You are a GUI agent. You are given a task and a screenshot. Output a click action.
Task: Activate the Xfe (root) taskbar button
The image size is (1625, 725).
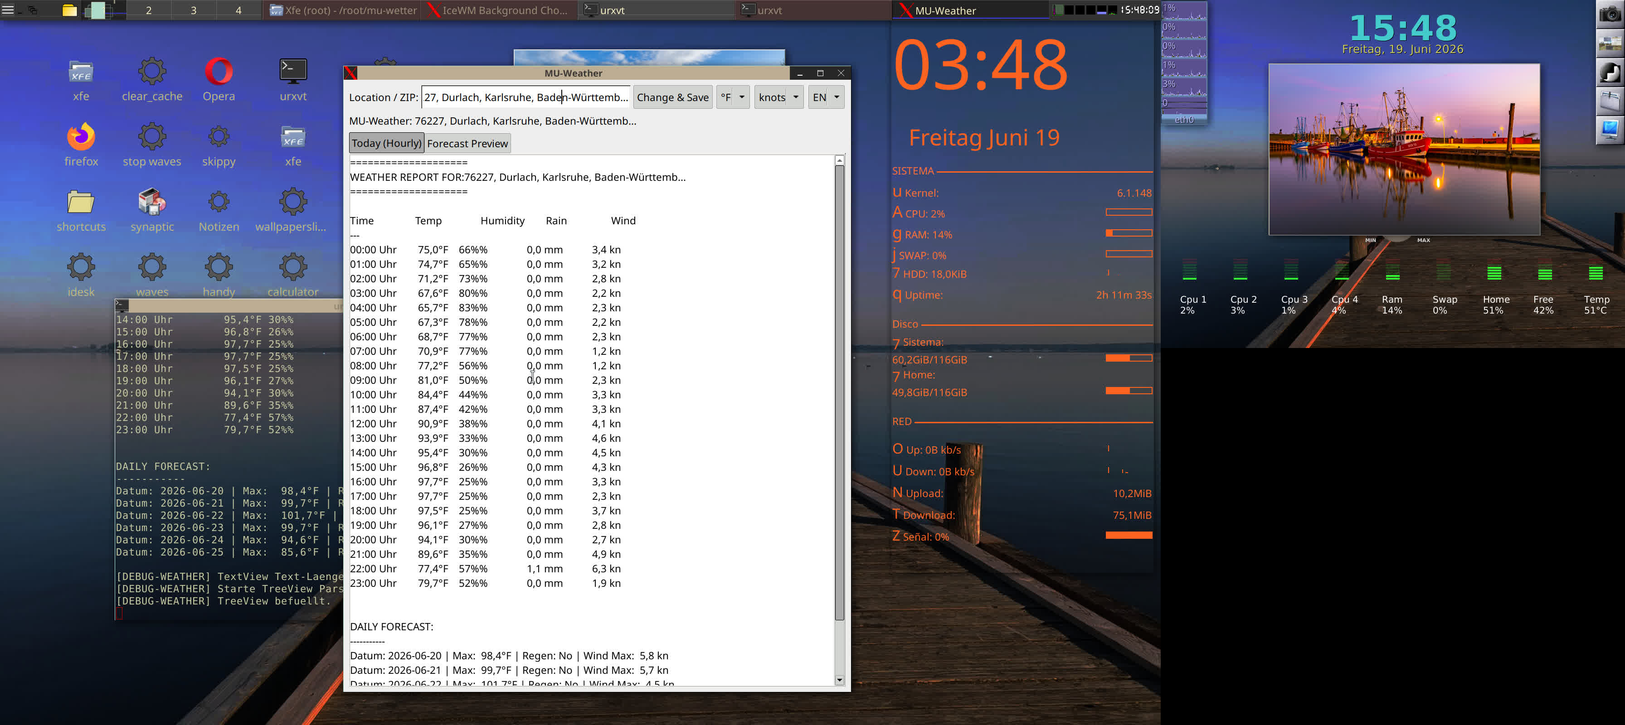click(342, 10)
